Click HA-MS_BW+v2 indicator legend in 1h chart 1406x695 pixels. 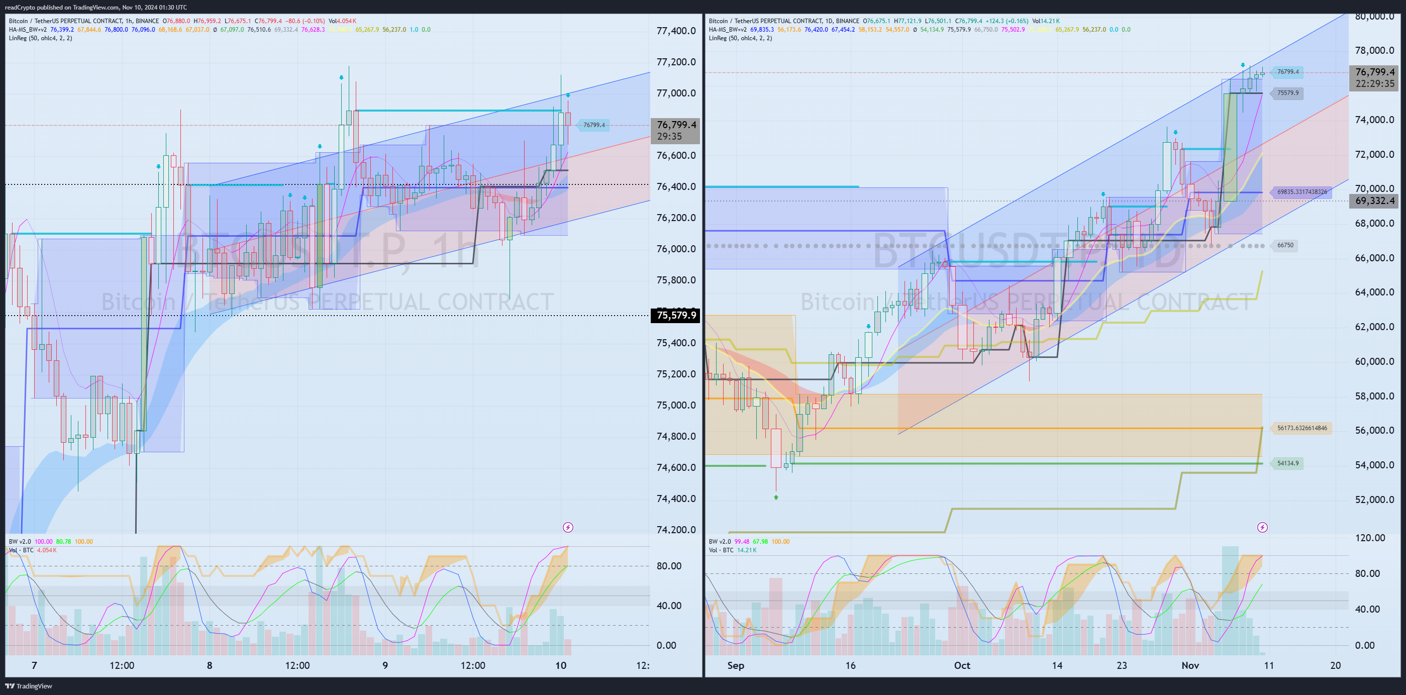(x=28, y=30)
